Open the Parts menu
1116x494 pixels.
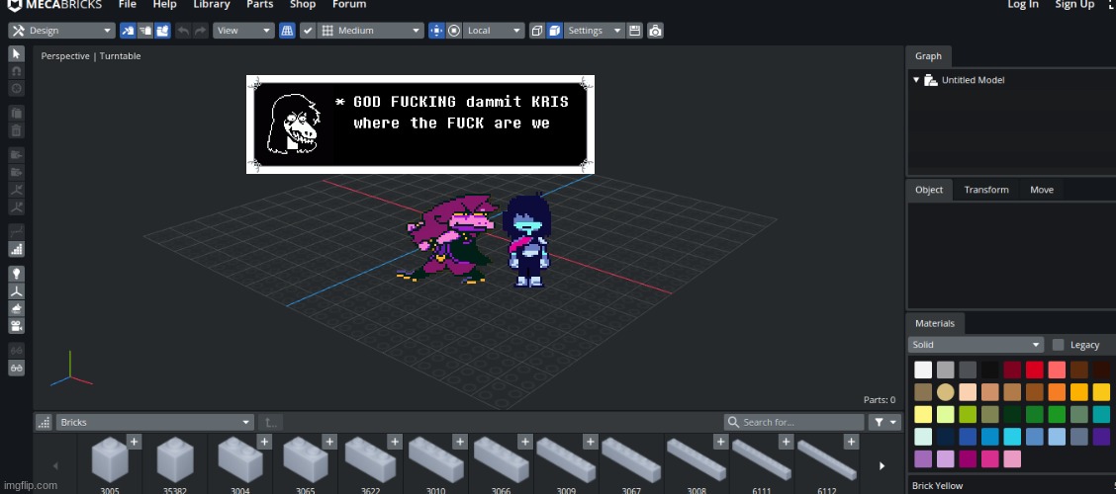point(260,4)
